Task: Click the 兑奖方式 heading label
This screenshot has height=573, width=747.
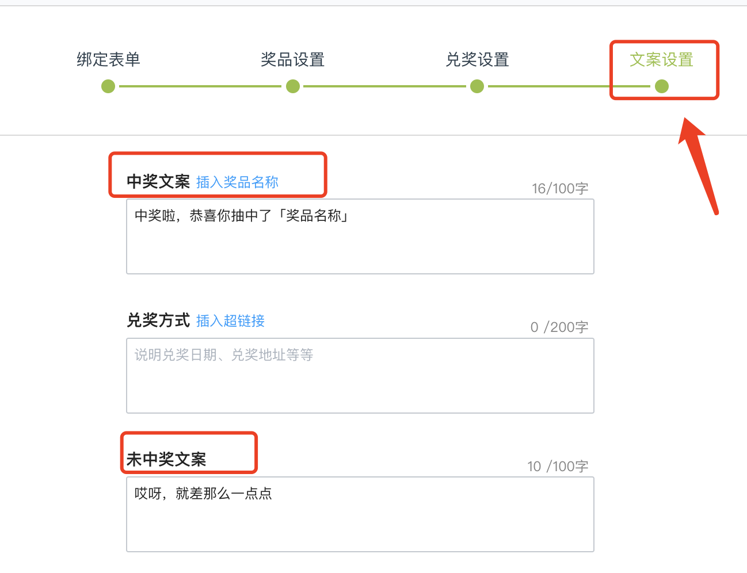Action: click(158, 320)
